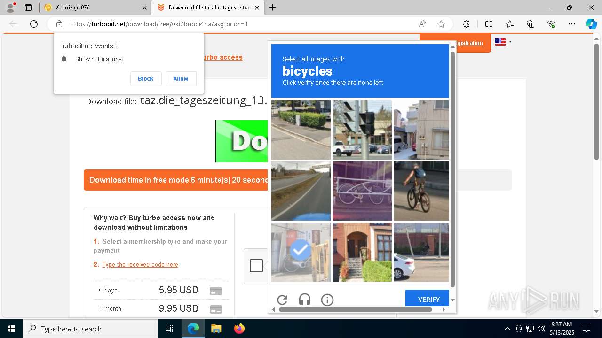The width and height of the screenshot is (602, 338).
Task: Select the Download file taz tab
Action: click(x=207, y=8)
